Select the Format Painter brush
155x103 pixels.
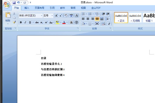pos(14,22)
